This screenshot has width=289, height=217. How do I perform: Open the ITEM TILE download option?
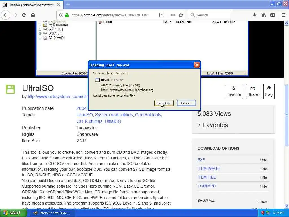click(207, 177)
